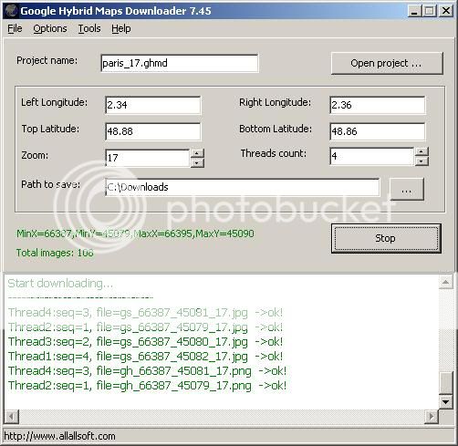This screenshot has width=458, height=446.
Task: Select log line gh_66387_45079_17.png
Action: [x=147, y=386]
